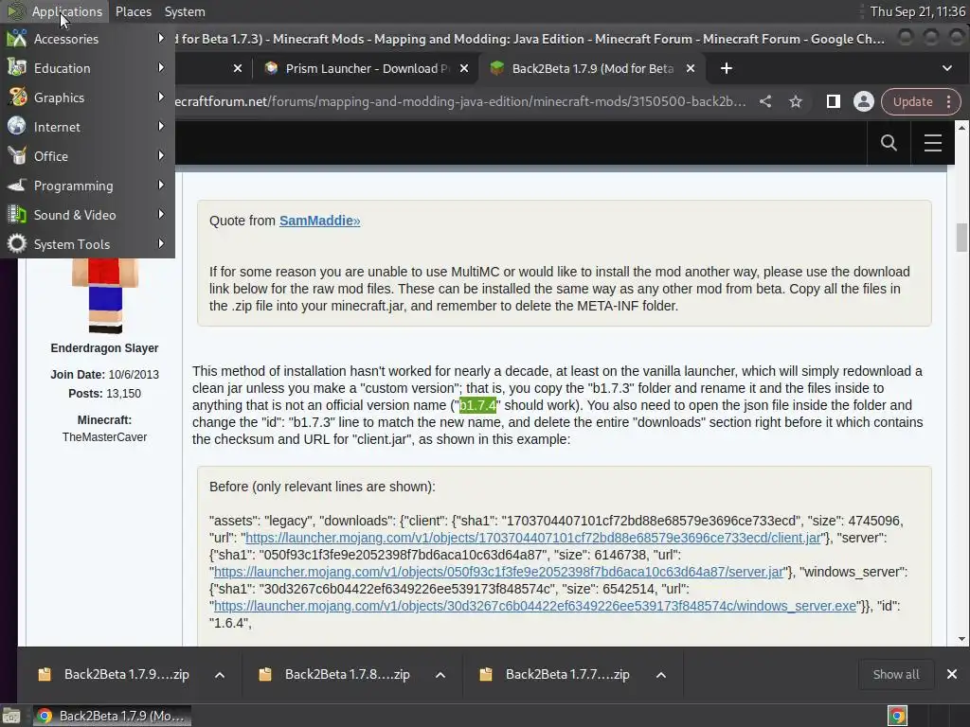Close the Prism Launcher tab
970x727 pixels.
coord(464,68)
